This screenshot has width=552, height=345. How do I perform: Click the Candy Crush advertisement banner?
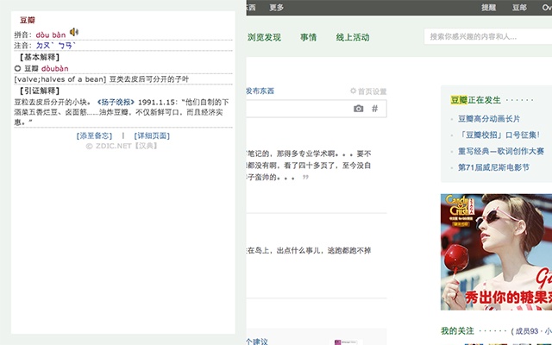click(x=496, y=252)
